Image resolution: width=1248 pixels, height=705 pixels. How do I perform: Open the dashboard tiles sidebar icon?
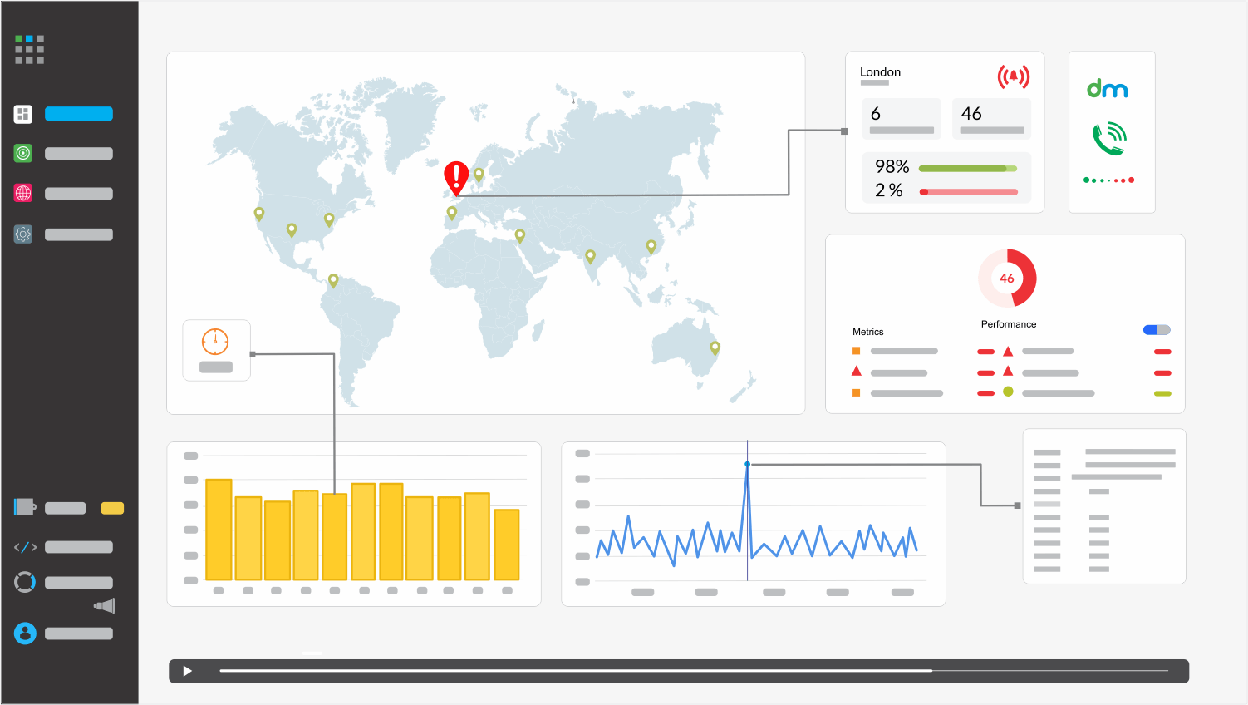(x=23, y=114)
